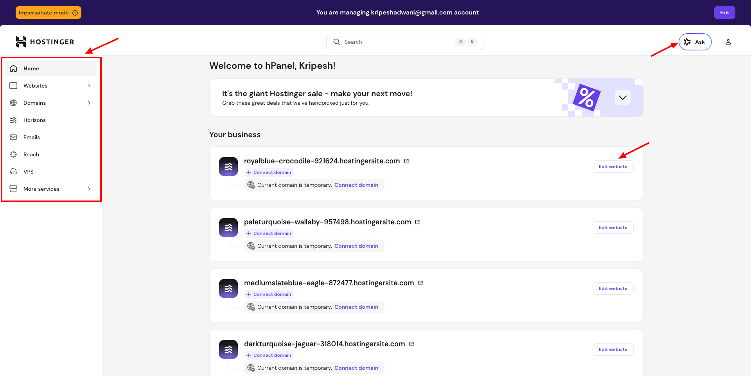The width and height of the screenshot is (751, 376).
Task: Open the user profile icon
Action: tap(728, 42)
